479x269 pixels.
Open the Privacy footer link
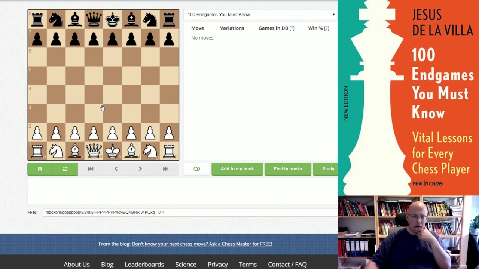click(217, 264)
